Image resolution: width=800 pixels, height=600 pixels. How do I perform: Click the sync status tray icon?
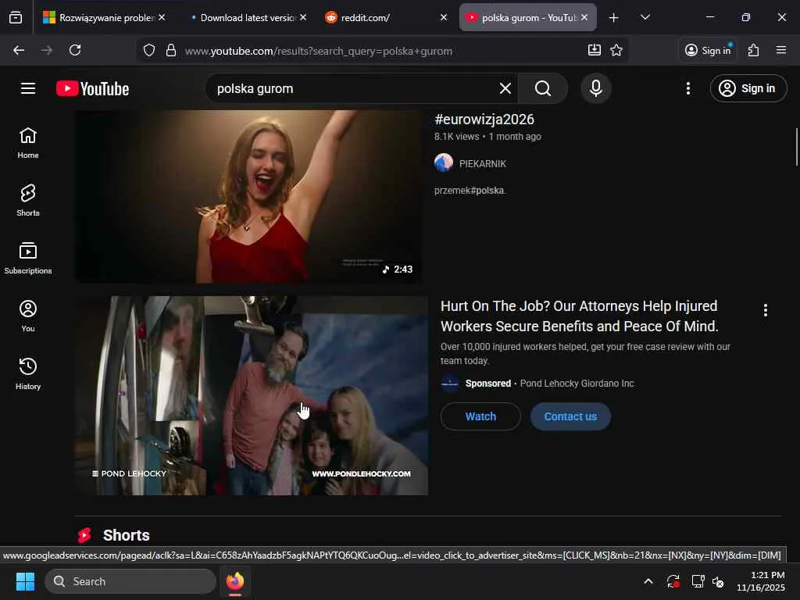tap(673, 581)
